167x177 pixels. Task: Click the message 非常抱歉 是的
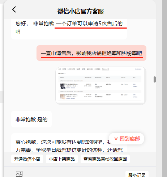pos(31,119)
